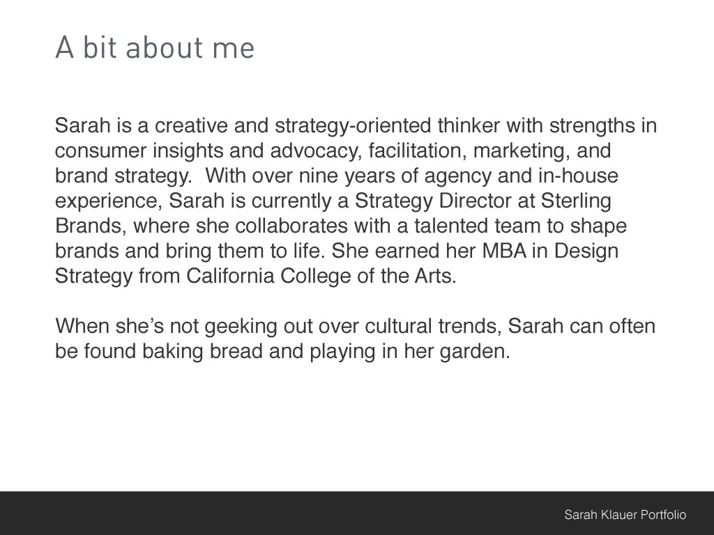Click the word 'marketing' in the bio
Image resolution: width=714 pixels, height=535 pixels.
click(517, 151)
